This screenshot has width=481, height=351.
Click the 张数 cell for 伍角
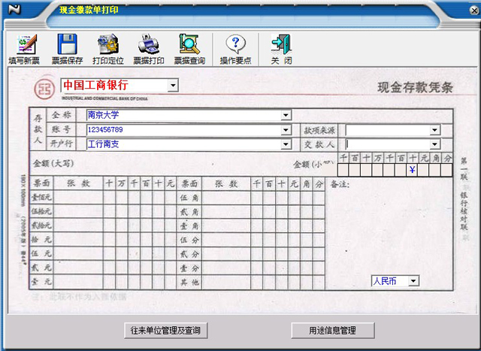(x=226, y=198)
